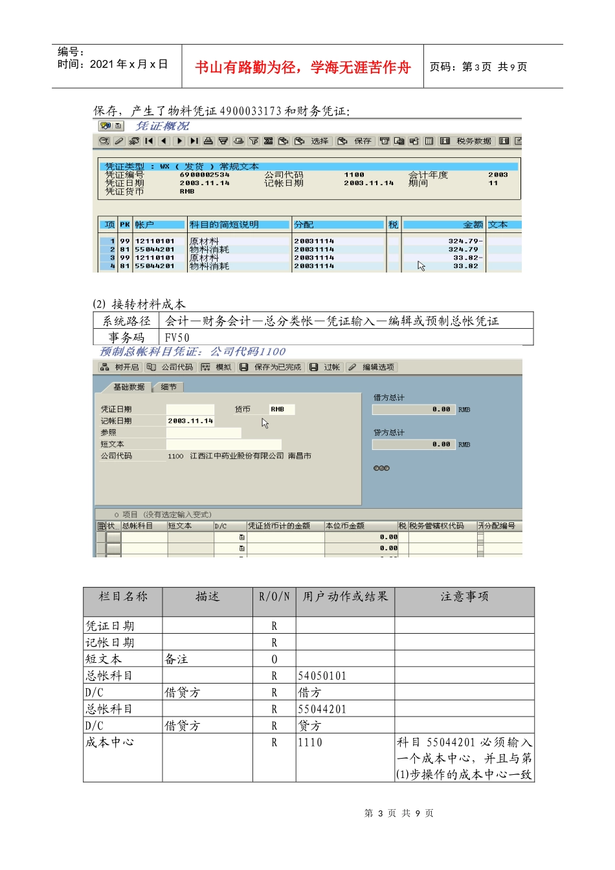Click amount 324.79- in row 1

465,241
